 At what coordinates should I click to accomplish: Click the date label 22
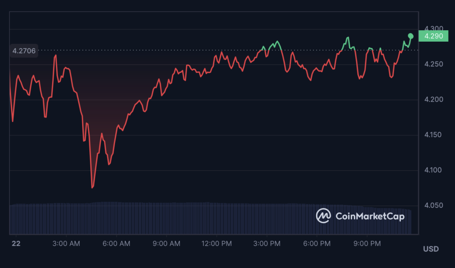pos(16,244)
